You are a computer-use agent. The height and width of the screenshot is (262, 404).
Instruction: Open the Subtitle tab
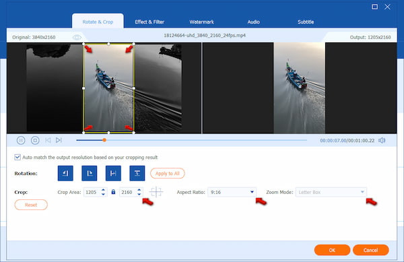306,22
